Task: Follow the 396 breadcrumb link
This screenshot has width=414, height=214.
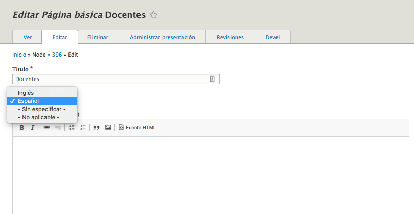Action: coord(57,55)
